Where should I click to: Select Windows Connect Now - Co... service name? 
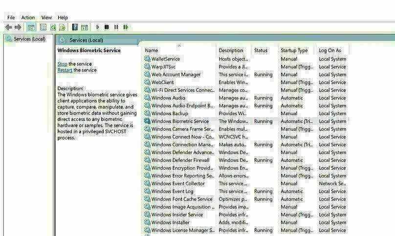(183, 137)
